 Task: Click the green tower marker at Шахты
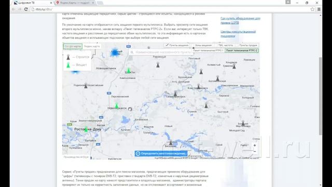(x=129, y=71)
